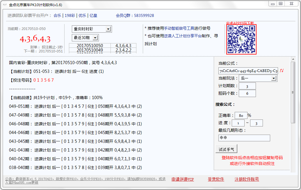Click the scrollbar up arrow in right panel
301x190 pixels.
pyautogui.click(x=293, y=59)
